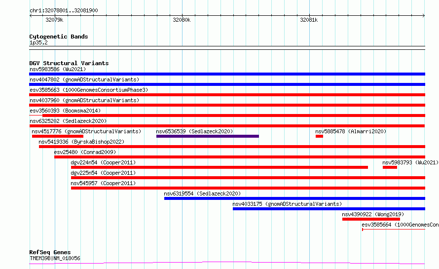The width and height of the screenshot is (439, 269).
Task: Click the thin red line under esv3585664
Action: coord(394,230)
